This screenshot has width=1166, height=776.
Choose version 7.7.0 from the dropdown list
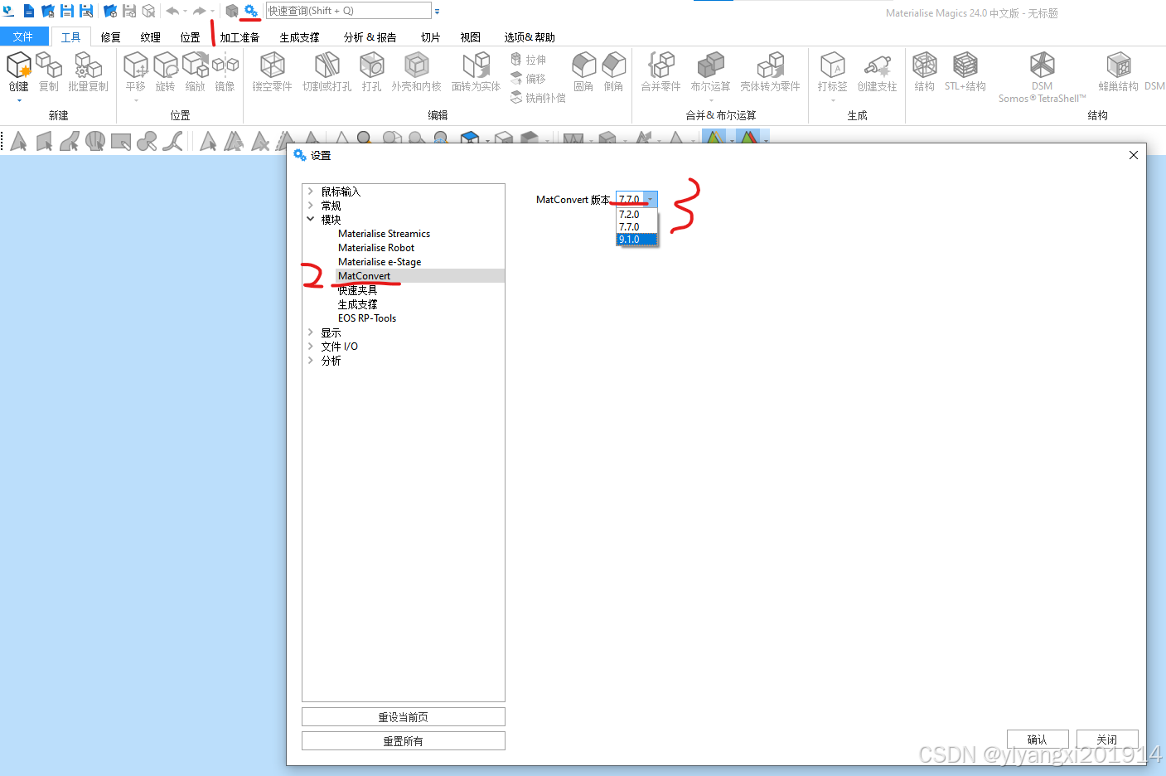(x=637, y=226)
